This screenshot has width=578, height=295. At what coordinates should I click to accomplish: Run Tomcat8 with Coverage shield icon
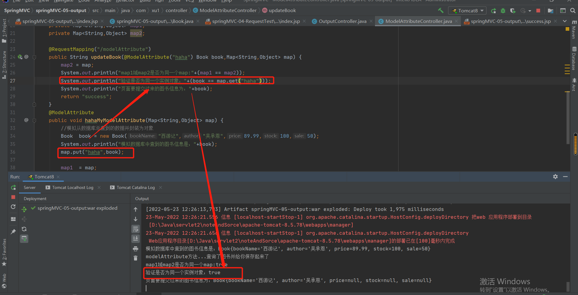pyautogui.click(x=513, y=11)
